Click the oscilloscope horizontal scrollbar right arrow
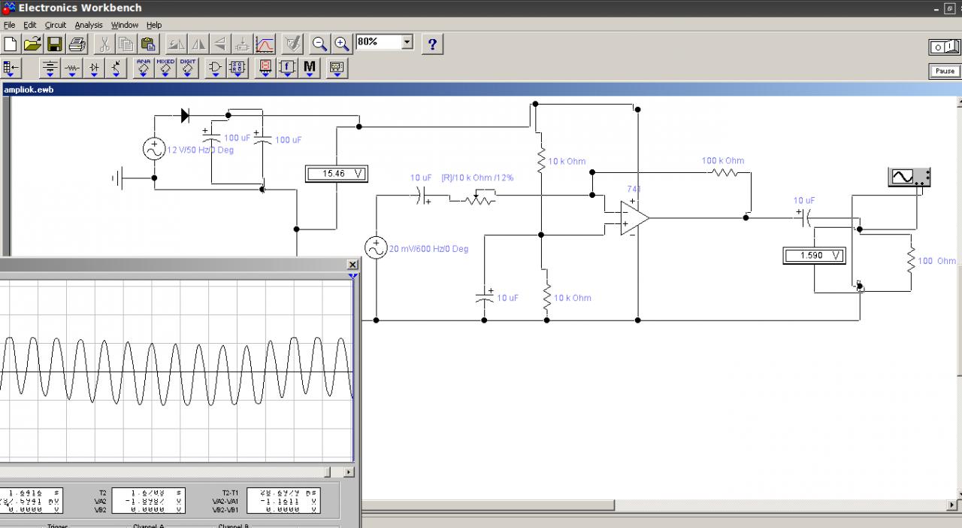962x528 pixels. coord(349,472)
